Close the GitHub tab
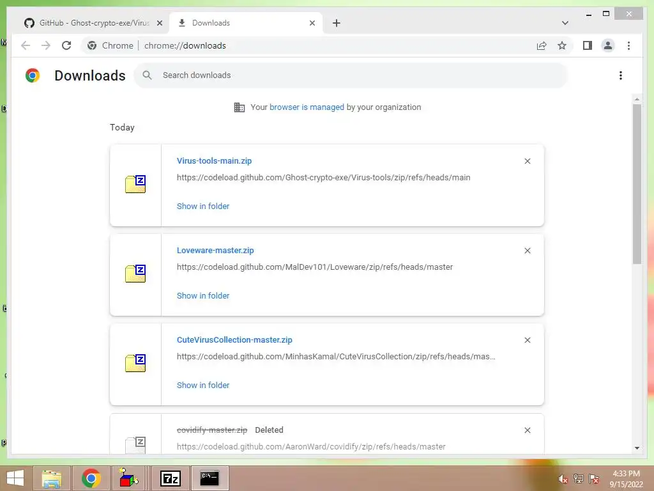The height and width of the screenshot is (491, 654). (159, 23)
